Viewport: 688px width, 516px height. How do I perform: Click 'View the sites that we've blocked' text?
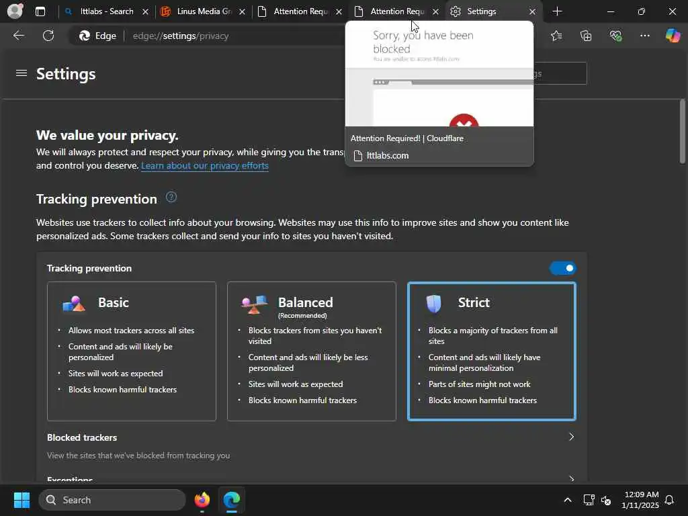click(138, 456)
